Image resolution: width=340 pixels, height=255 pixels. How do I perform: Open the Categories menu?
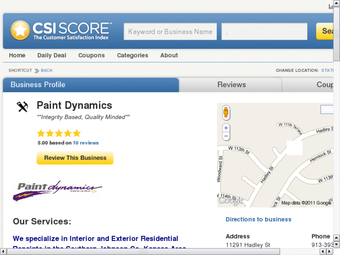pyautogui.click(x=132, y=55)
